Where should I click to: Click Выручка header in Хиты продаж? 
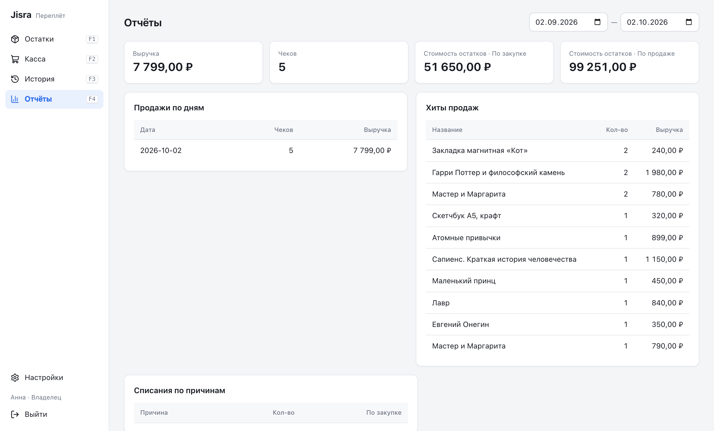[x=669, y=130]
